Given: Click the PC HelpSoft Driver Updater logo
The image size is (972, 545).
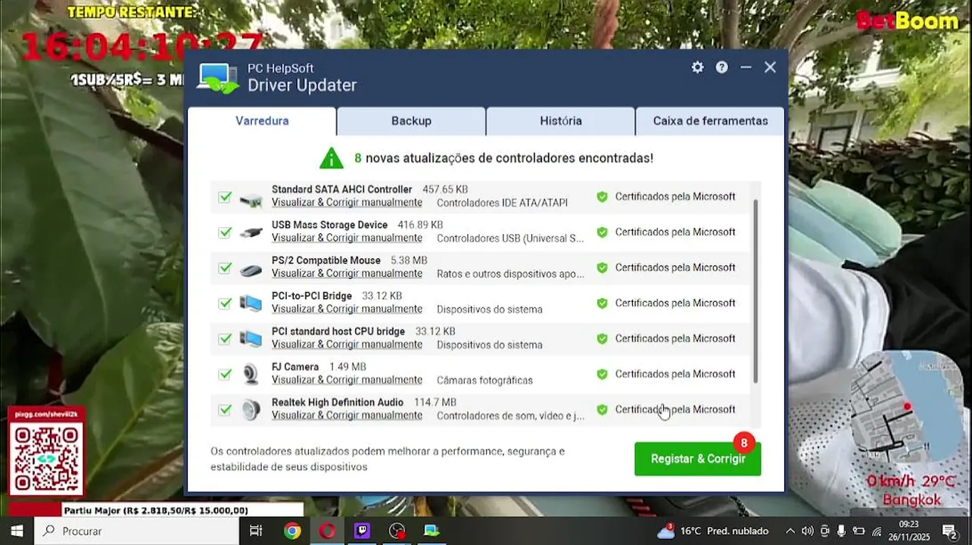Looking at the screenshot, I should (x=217, y=78).
